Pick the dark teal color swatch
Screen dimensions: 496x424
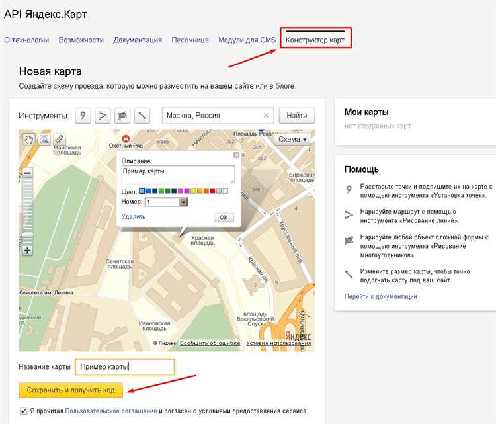tap(174, 191)
